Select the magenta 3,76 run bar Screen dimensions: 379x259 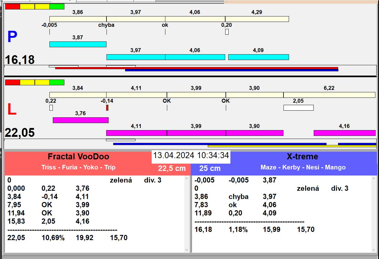(x=81, y=120)
